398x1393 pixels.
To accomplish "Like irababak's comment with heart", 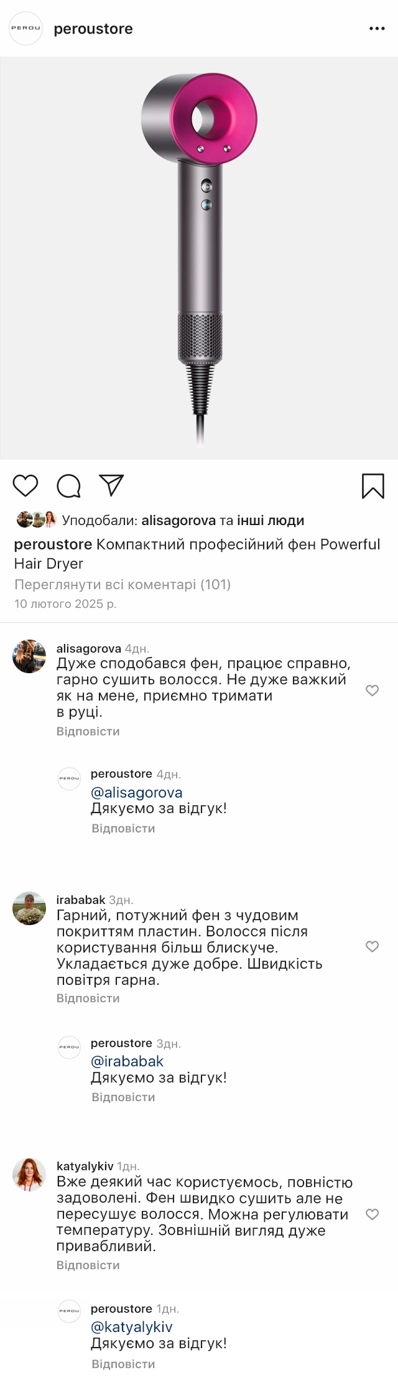I will (372, 946).
